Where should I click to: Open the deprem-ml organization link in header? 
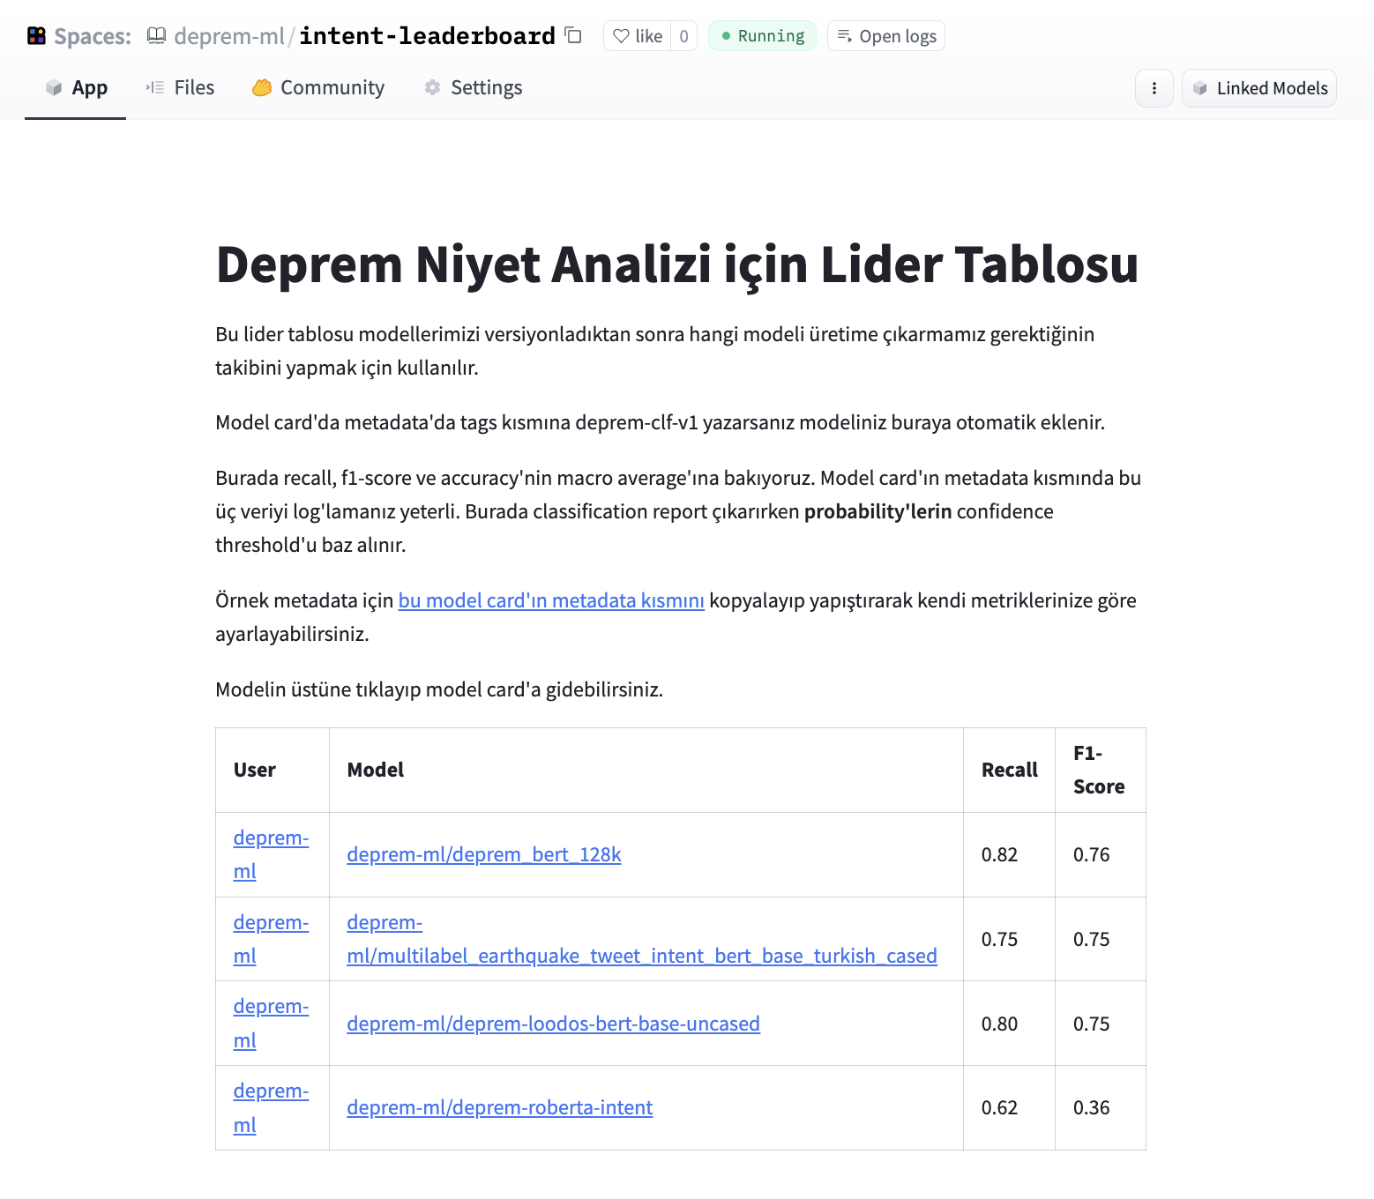coord(228,36)
